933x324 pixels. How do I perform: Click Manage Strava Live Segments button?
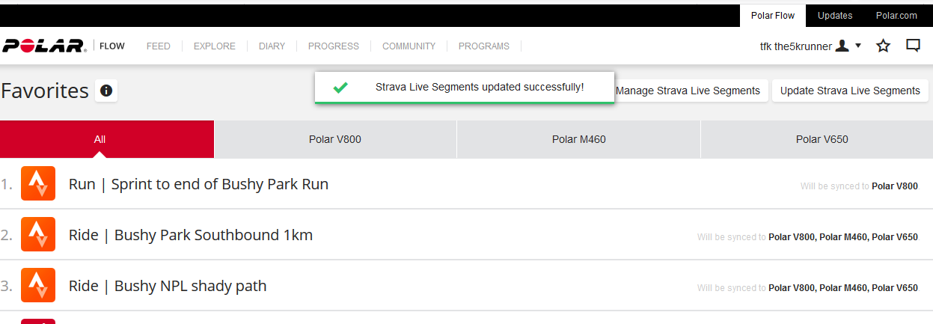coord(688,91)
